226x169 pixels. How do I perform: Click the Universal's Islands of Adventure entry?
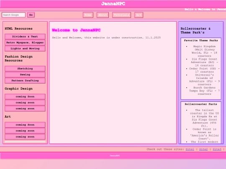coord(204,80)
